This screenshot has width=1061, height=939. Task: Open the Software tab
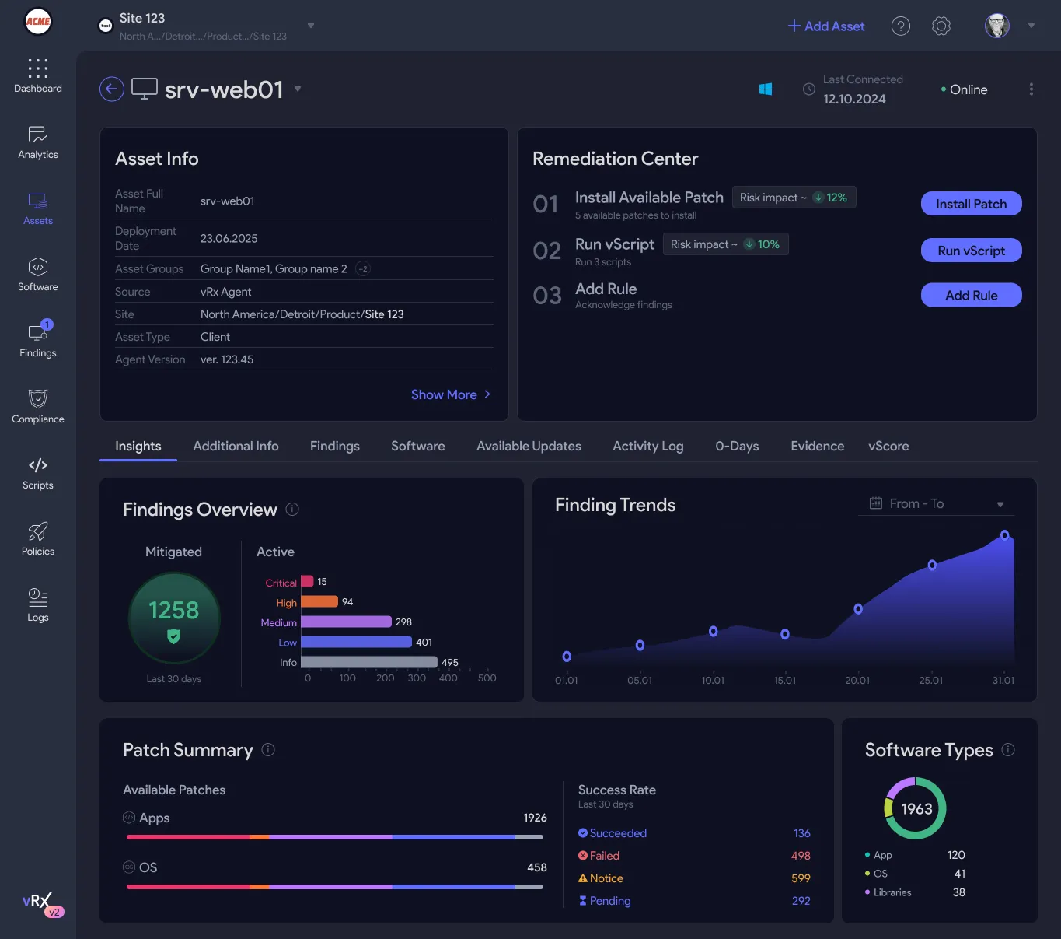tap(418, 446)
